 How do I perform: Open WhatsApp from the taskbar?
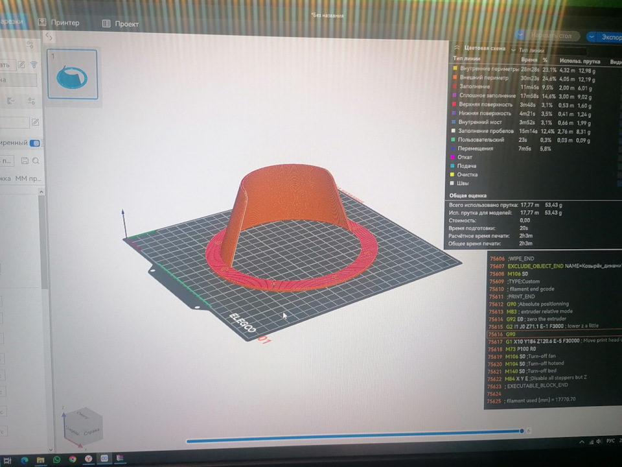click(x=57, y=459)
